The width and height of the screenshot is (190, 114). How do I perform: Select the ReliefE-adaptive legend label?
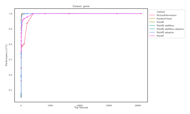165,33
